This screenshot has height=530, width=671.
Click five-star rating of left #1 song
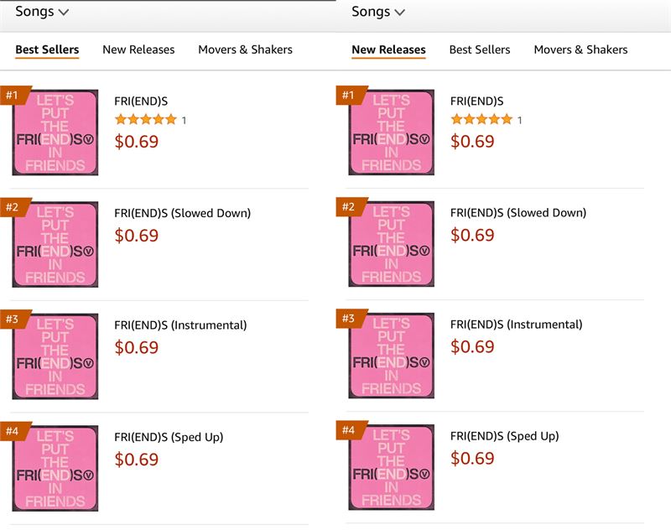pyautogui.click(x=146, y=119)
